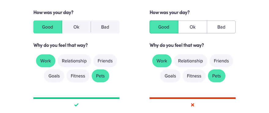Enable the Friends chip in right panel
The height and width of the screenshot is (113, 269).
(x=221, y=61)
